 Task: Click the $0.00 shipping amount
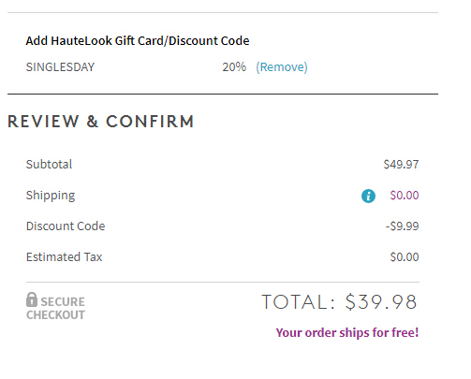[405, 196]
